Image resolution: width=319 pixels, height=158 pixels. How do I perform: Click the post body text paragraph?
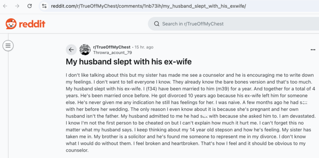pyautogui.click(x=191, y=113)
